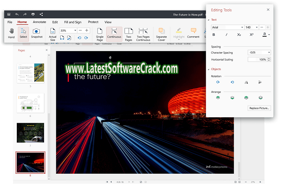Close the Editing Tools panel
This screenshot has width=281, height=187.
268,10
